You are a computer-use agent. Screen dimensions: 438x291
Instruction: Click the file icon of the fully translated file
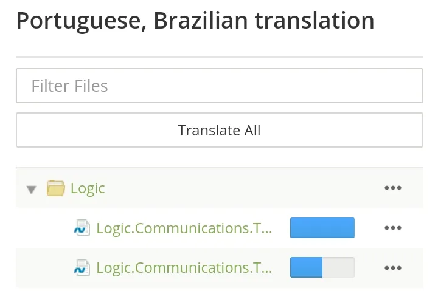pos(82,228)
